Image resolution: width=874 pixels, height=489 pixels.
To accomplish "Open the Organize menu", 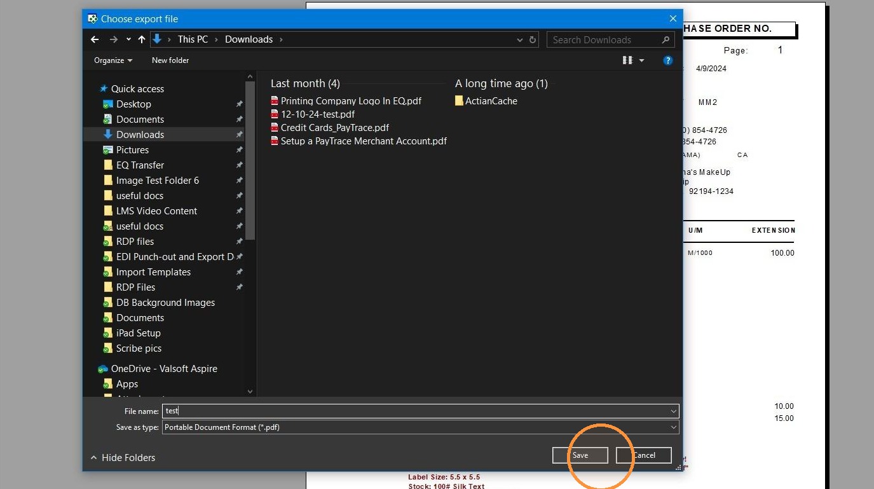I will tap(113, 60).
